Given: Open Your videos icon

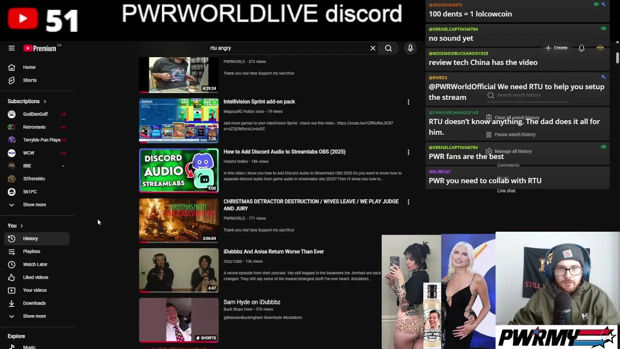Looking at the screenshot, I should pyautogui.click(x=12, y=290).
